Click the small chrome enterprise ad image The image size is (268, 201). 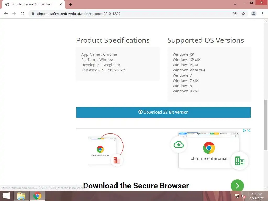click(102, 150)
